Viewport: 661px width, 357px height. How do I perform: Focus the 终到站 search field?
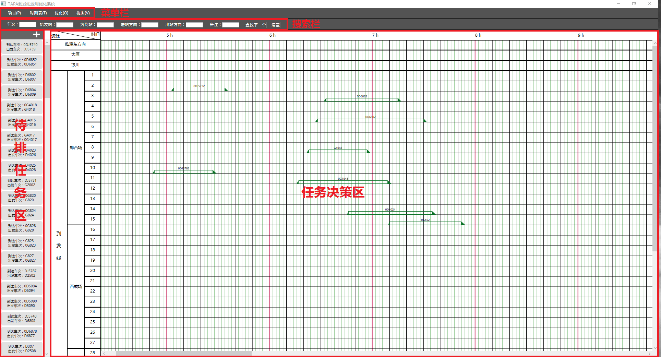coord(105,25)
